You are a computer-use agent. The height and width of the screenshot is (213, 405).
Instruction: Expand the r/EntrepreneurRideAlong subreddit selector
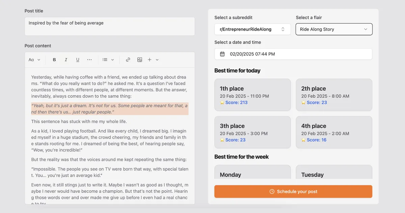252,29
